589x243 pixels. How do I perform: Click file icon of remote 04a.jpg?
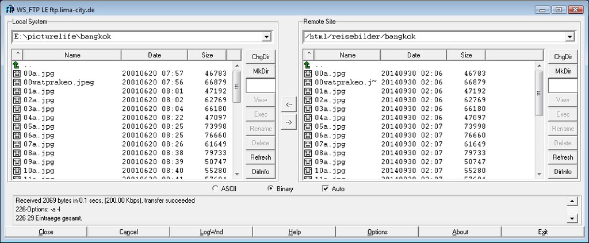pos(308,118)
